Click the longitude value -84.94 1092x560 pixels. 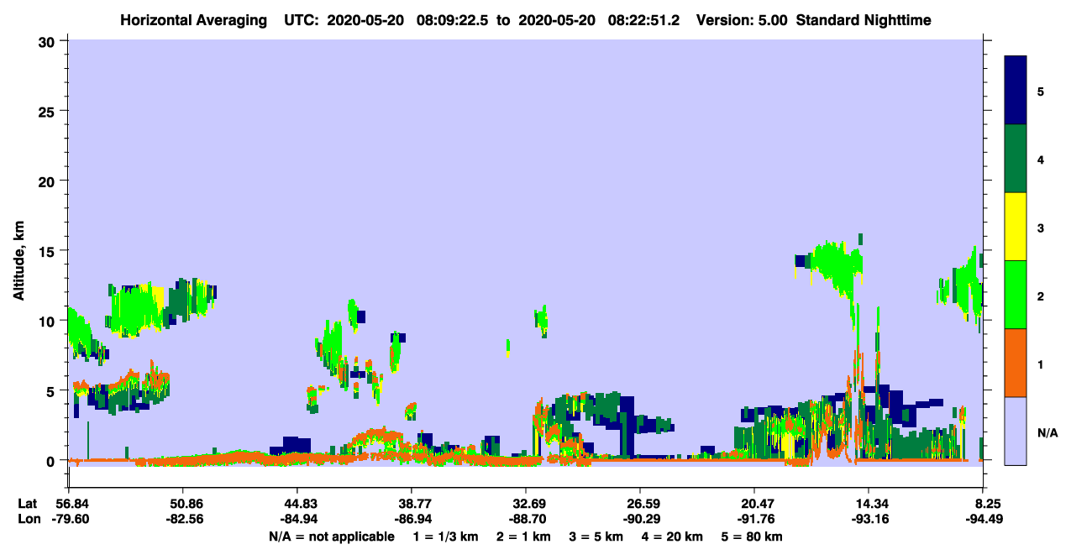coord(297,519)
